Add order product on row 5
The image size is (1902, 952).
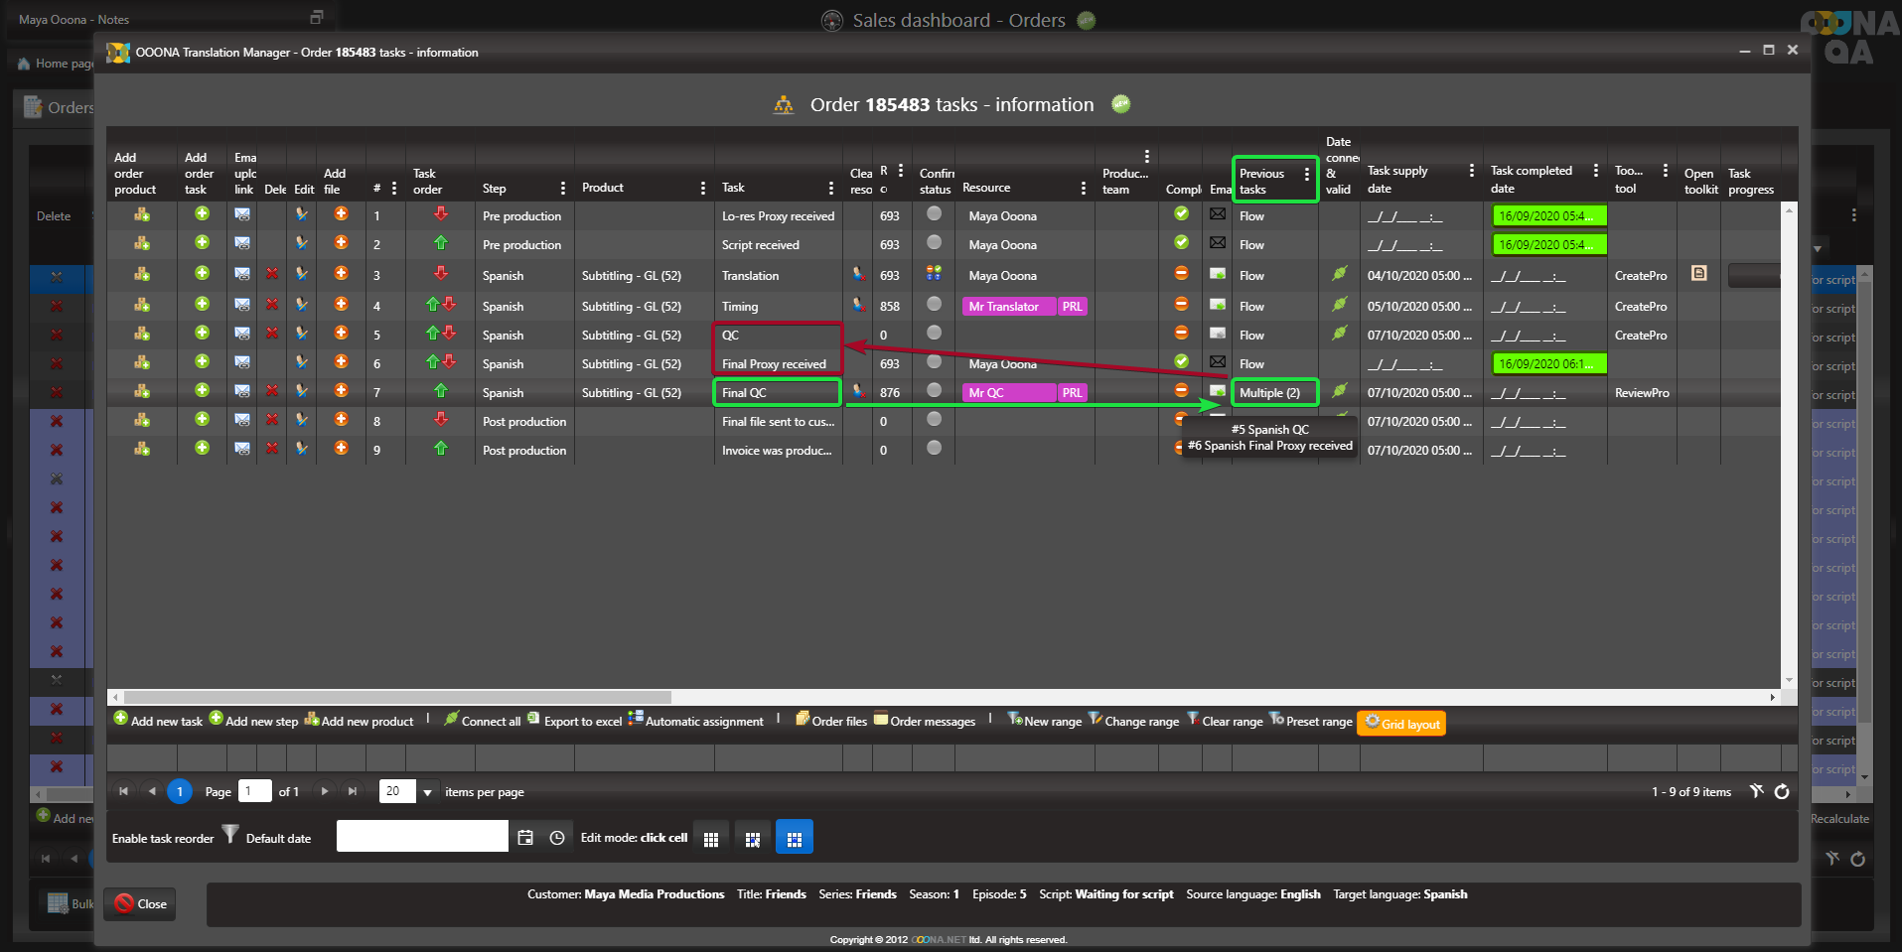(x=142, y=335)
